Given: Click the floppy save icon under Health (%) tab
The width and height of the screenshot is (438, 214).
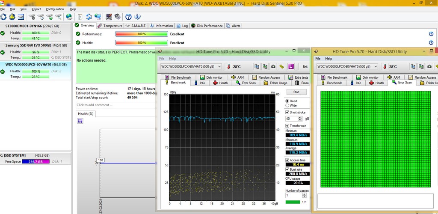Looking at the screenshot, I should (x=80, y=121).
